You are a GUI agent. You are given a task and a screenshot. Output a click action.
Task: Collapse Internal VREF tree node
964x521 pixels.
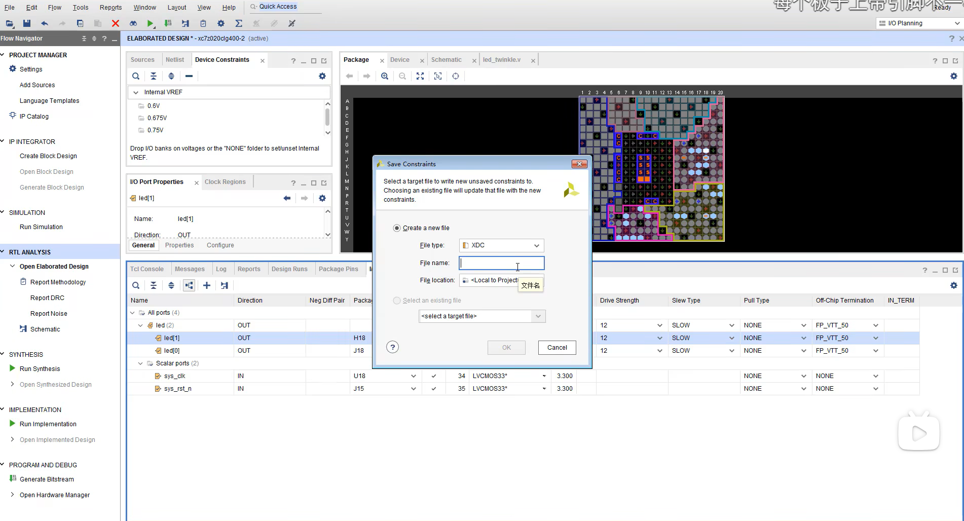135,92
